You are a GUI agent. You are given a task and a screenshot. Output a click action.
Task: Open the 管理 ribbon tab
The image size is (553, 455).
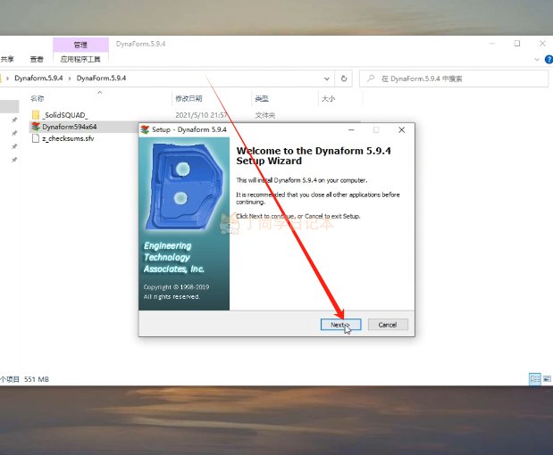[80, 45]
